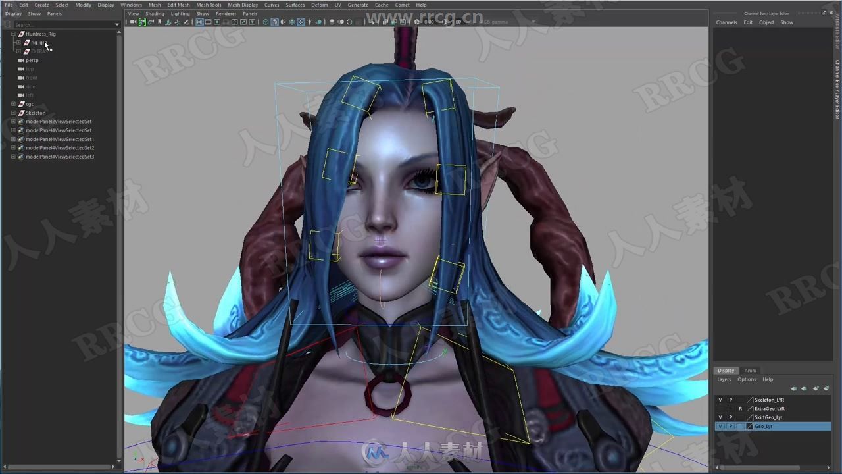The height and width of the screenshot is (474, 842).
Task: Toggle visibility V of Skeleton_LYR
Action: click(x=720, y=400)
